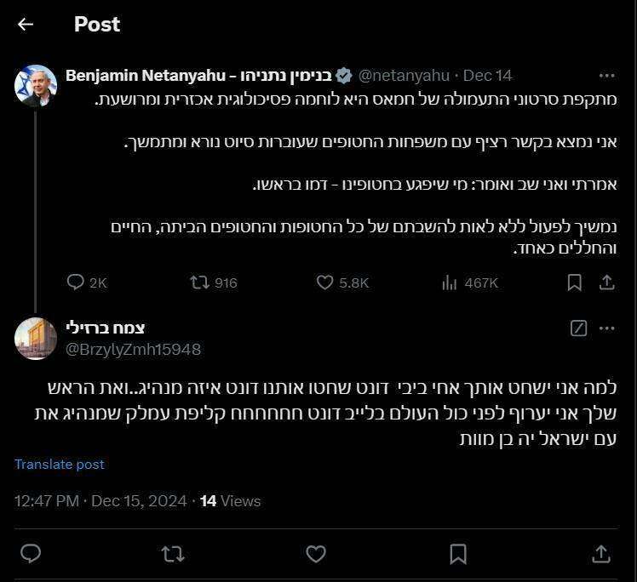Open more options menu on the reply
The width and height of the screenshot is (637, 582).
click(606, 328)
